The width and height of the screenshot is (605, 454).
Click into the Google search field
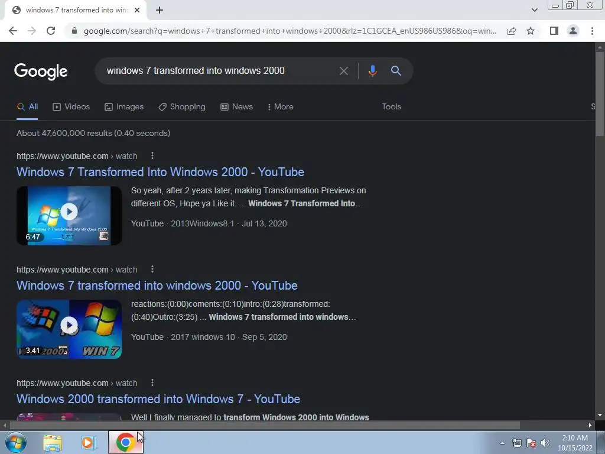(216, 71)
